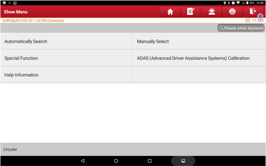Click the keyword search field
266x166 pixels.
(x=243, y=28)
